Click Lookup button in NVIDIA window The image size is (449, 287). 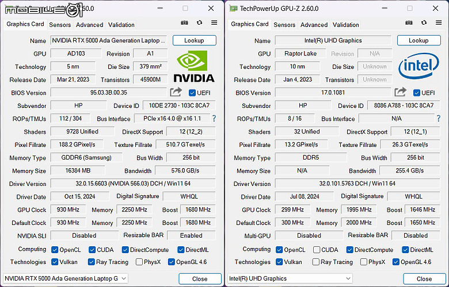tap(194, 41)
